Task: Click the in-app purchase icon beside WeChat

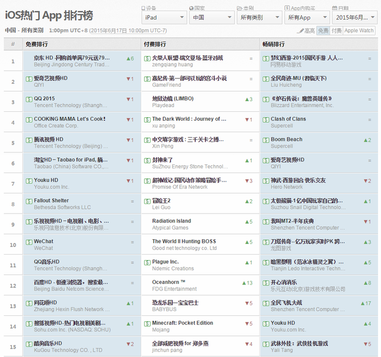Action: pyautogui.click(x=29, y=242)
